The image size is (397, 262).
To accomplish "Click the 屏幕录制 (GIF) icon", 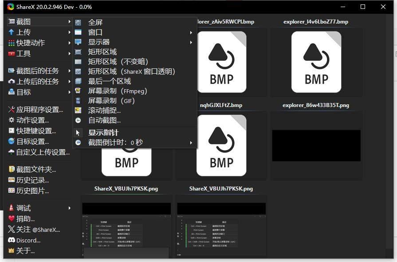I will [78, 101].
